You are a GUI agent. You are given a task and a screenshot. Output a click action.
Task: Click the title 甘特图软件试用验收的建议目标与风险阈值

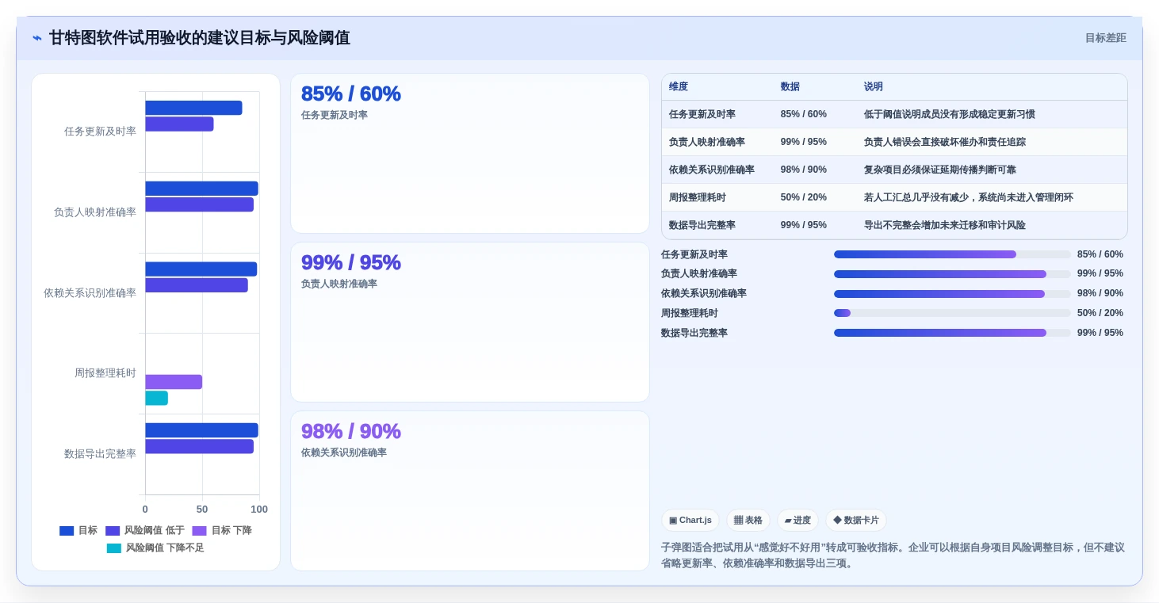200,38
